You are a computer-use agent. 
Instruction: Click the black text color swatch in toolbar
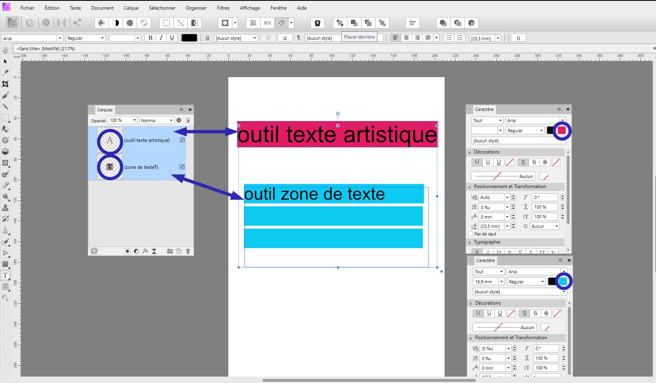(x=189, y=38)
